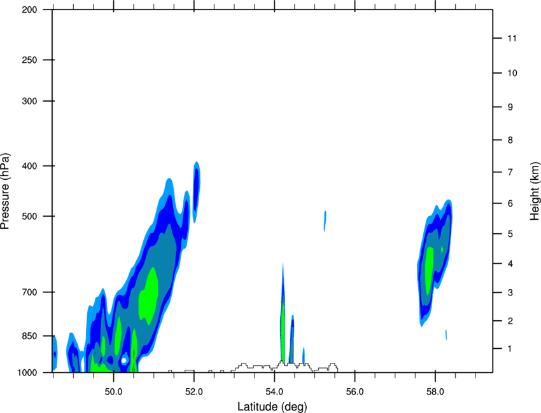Click the large green core near 51 degrees
The width and height of the screenshot is (541, 413).
coord(149,296)
